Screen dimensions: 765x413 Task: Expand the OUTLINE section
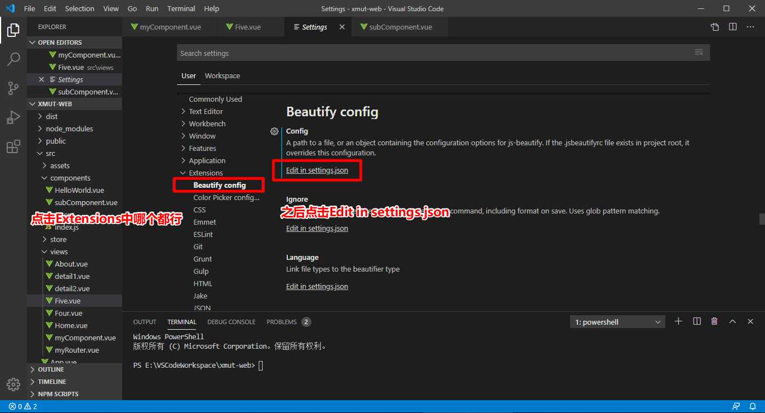tap(74, 369)
